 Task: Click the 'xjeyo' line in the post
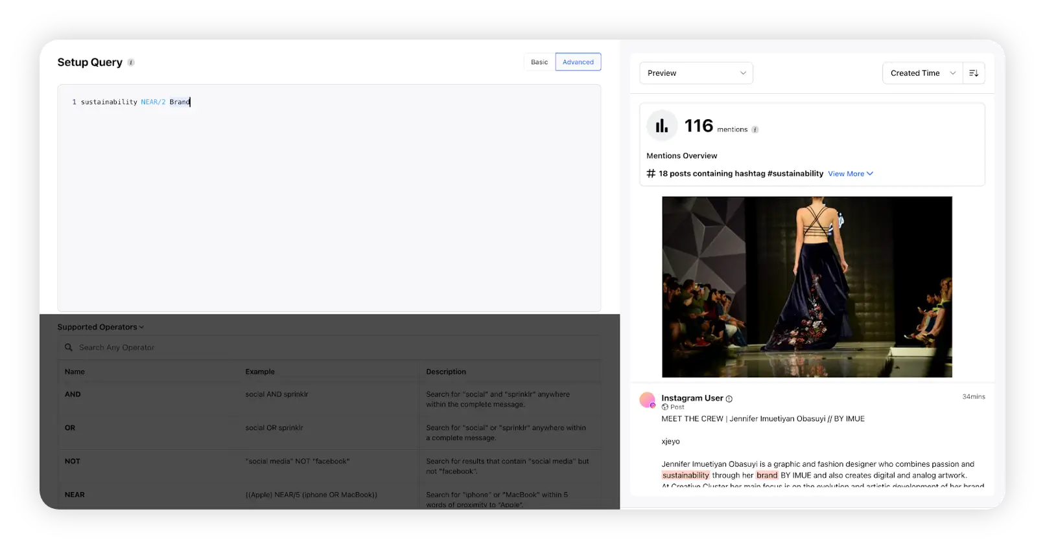pyautogui.click(x=671, y=442)
